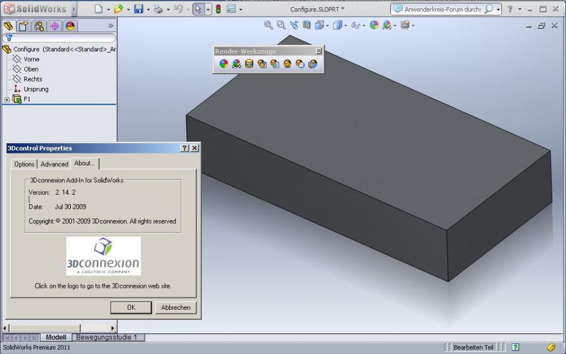Screen dimensions: 566x354
Task: Expand the manager panel with double chevron
Action: (110, 25)
